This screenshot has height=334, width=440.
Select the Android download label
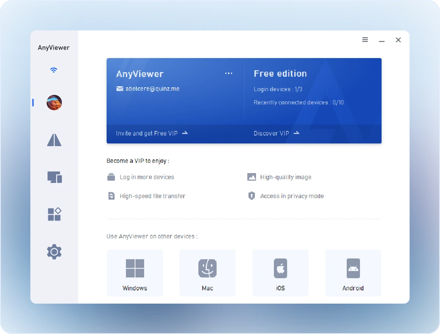pos(353,288)
